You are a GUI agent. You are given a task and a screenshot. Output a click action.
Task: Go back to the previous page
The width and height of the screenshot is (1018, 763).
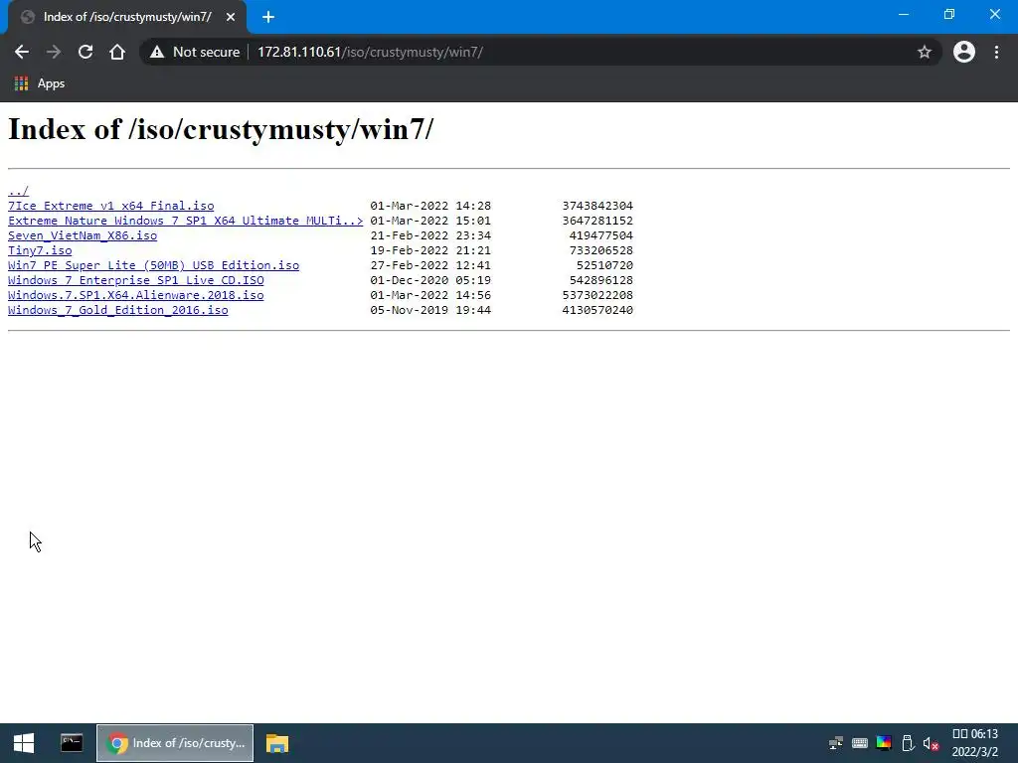point(22,52)
